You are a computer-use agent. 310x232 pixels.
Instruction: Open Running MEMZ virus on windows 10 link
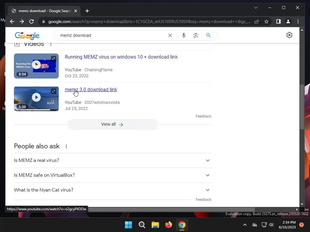pos(121,57)
